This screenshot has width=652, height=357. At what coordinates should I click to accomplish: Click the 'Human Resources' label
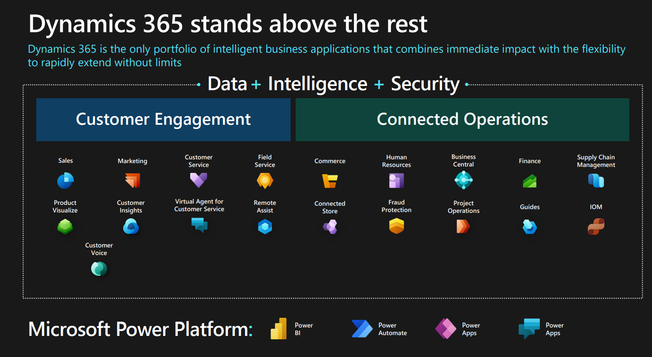tap(396, 161)
